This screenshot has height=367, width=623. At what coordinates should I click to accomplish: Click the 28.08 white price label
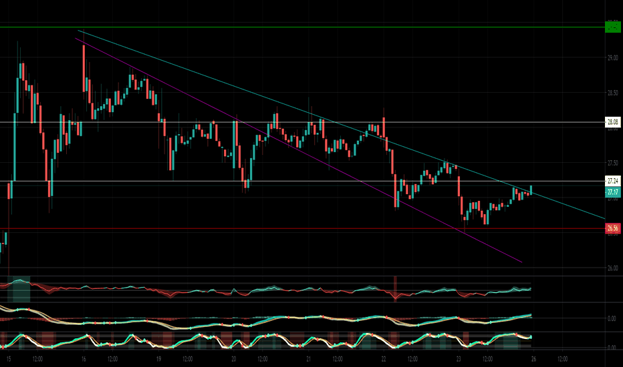pos(612,122)
